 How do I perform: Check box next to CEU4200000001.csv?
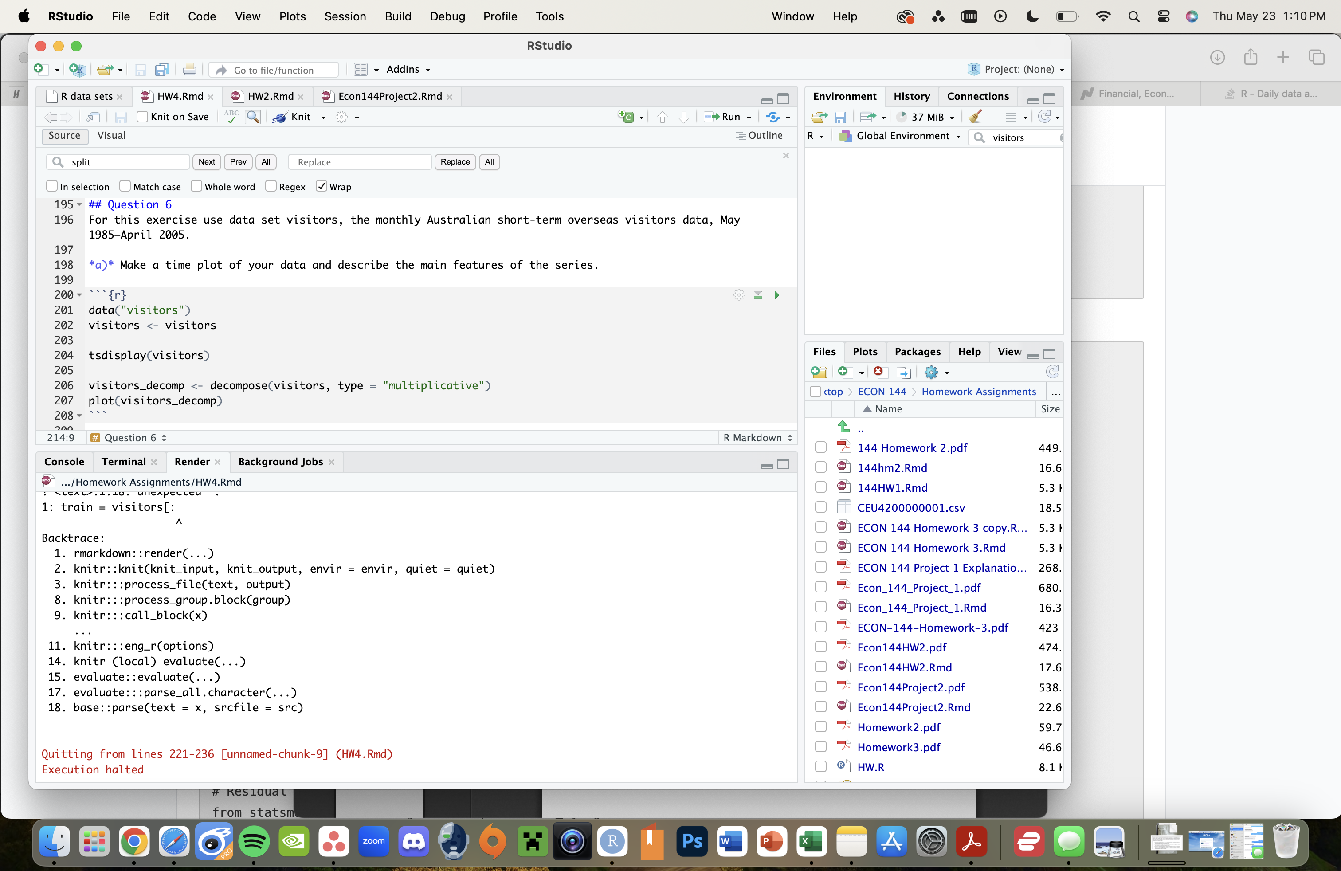(821, 507)
